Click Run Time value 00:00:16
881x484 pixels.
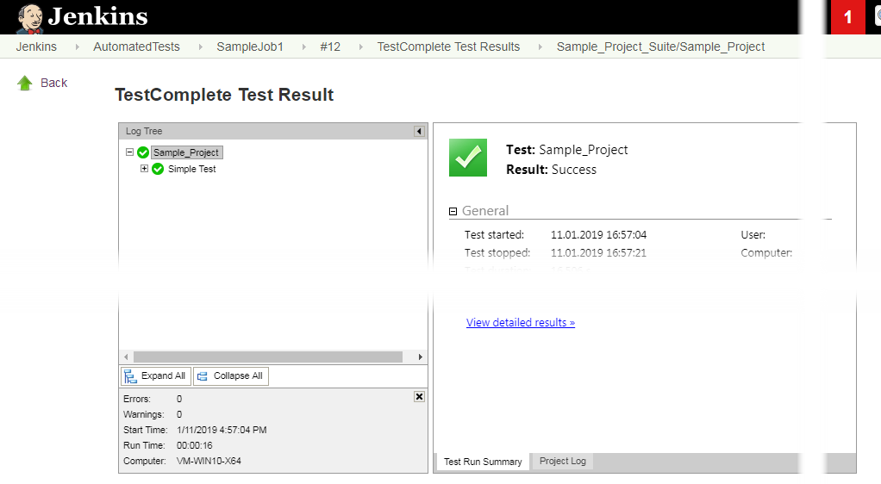point(195,445)
